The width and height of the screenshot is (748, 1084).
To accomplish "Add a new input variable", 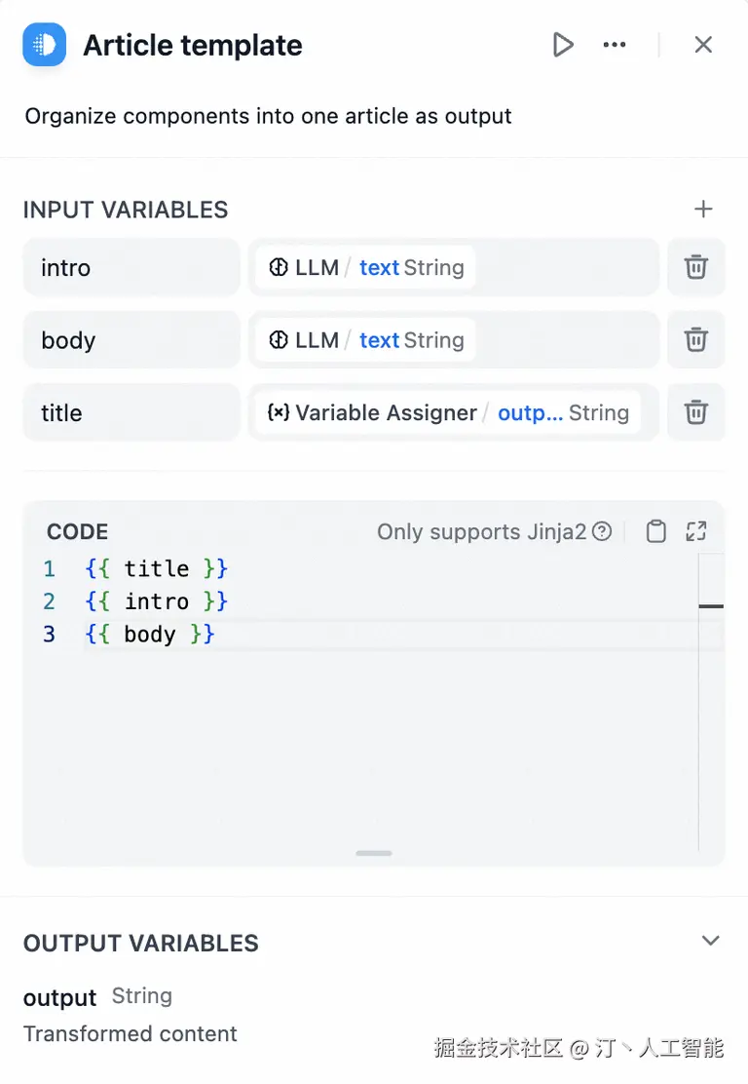I will pos(703,210).
